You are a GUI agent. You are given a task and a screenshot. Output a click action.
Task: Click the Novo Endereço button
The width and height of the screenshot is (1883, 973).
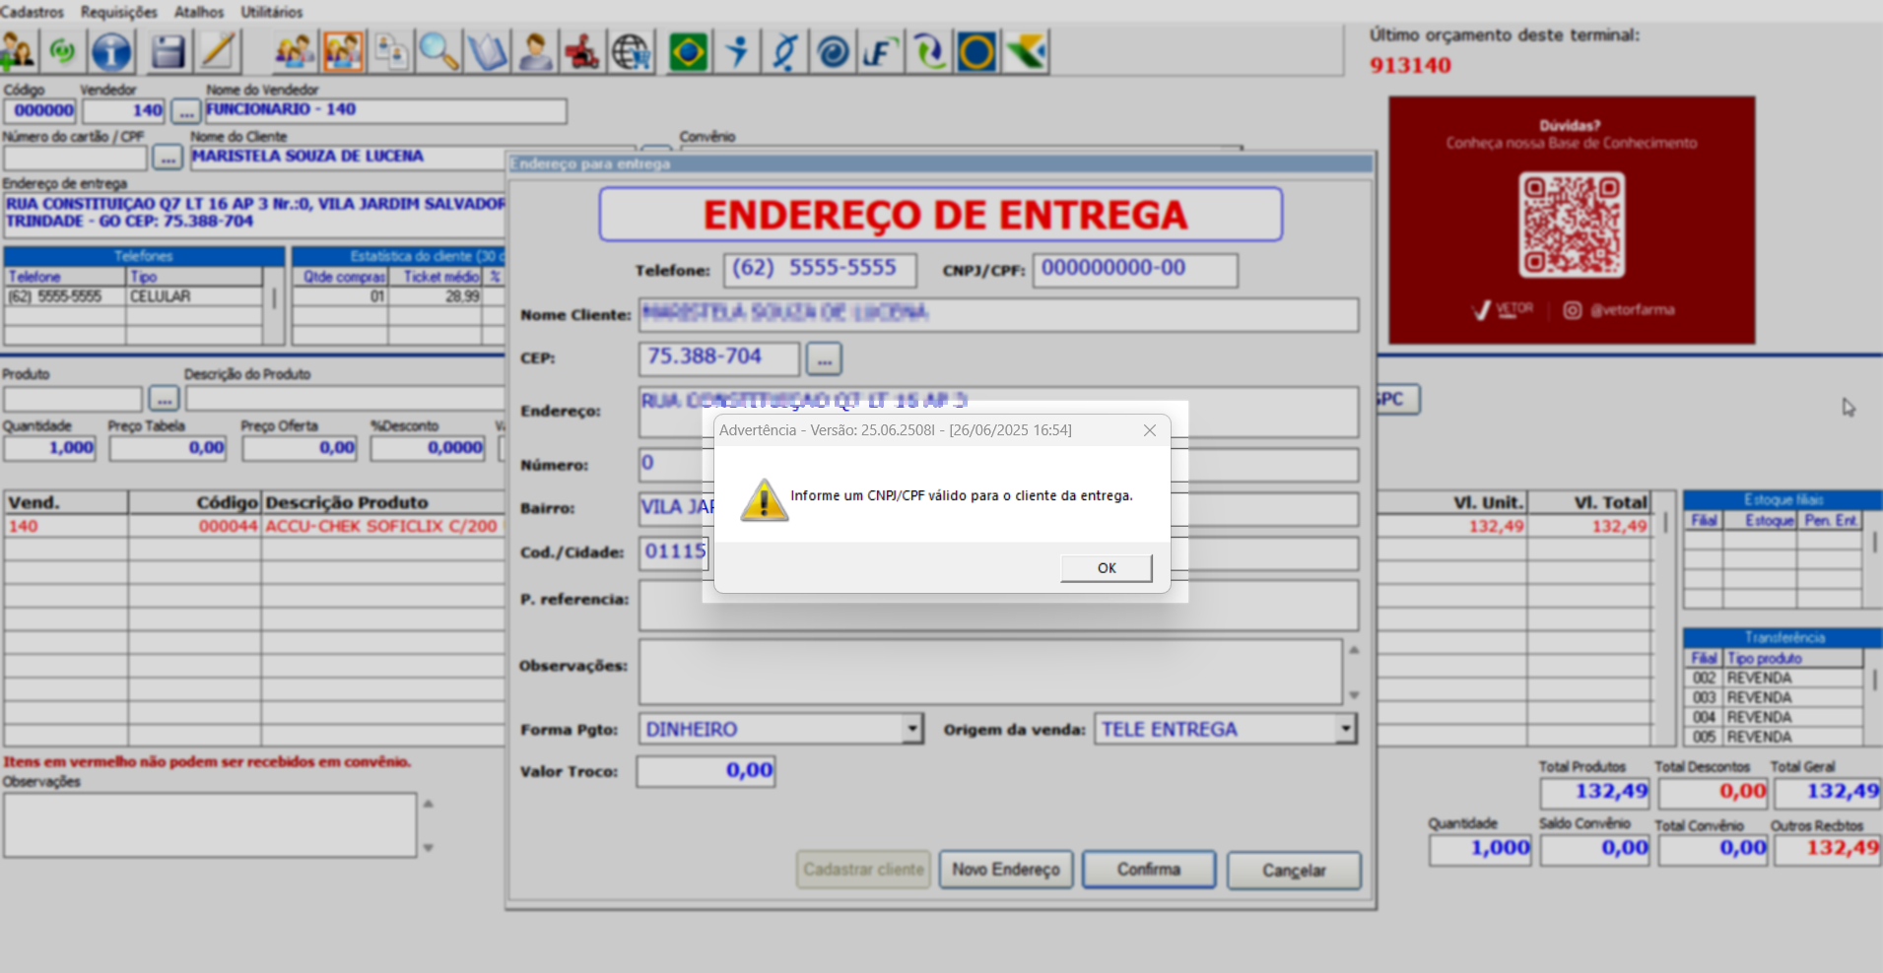point(1006,870)
